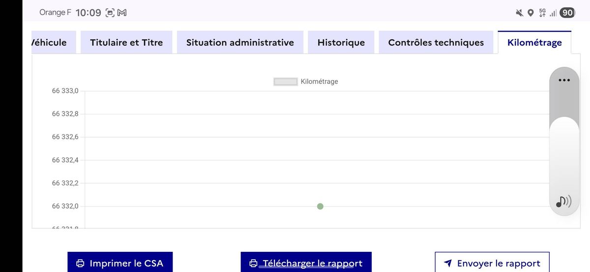Toggle the Kilométrage legend swatch
The height and width of the screenshot is (272, 590).
tap(286, 82)
